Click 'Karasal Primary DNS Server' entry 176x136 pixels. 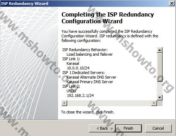click(x=90, y=82)
